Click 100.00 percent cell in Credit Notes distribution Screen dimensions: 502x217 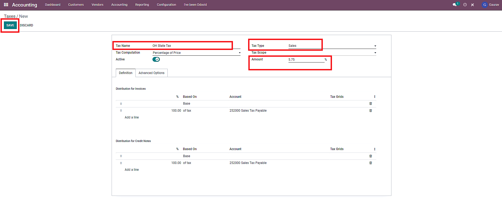[x=176, y=163]
